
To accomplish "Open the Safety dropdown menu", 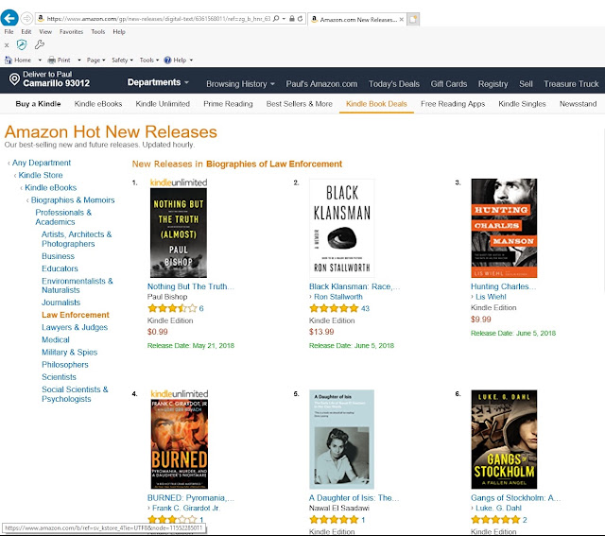I will pos(122,61).
